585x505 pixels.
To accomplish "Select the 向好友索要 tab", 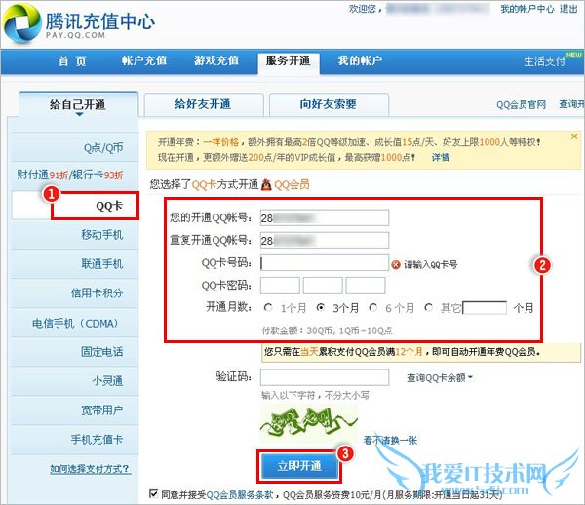I will pos(329,104).
